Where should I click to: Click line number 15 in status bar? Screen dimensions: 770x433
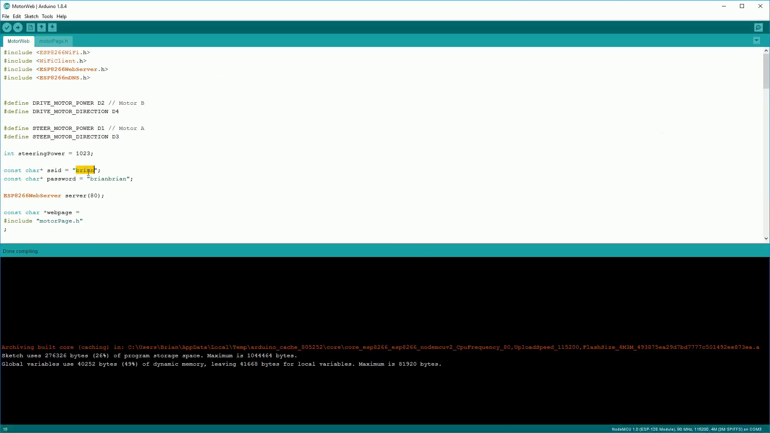pyautogui.click(x=5, y=429)
